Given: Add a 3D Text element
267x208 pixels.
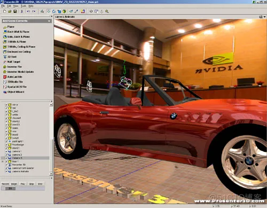Looking at the screenshot, I should (10, 57).
